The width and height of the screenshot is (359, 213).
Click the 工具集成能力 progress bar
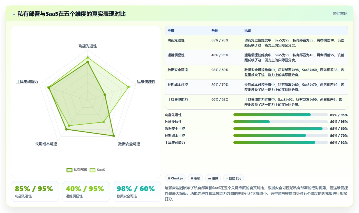point(280,142)
